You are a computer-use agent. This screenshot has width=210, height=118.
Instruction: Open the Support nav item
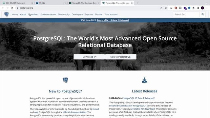click(89, 14)
